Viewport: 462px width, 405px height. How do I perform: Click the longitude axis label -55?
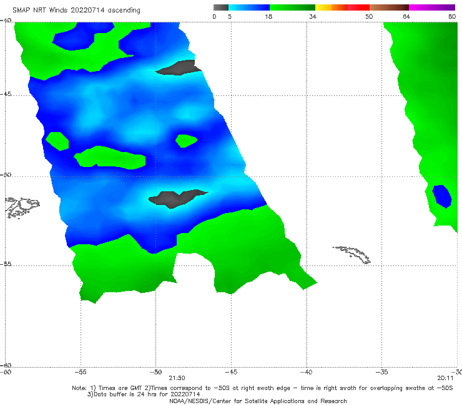click(81, 372)
